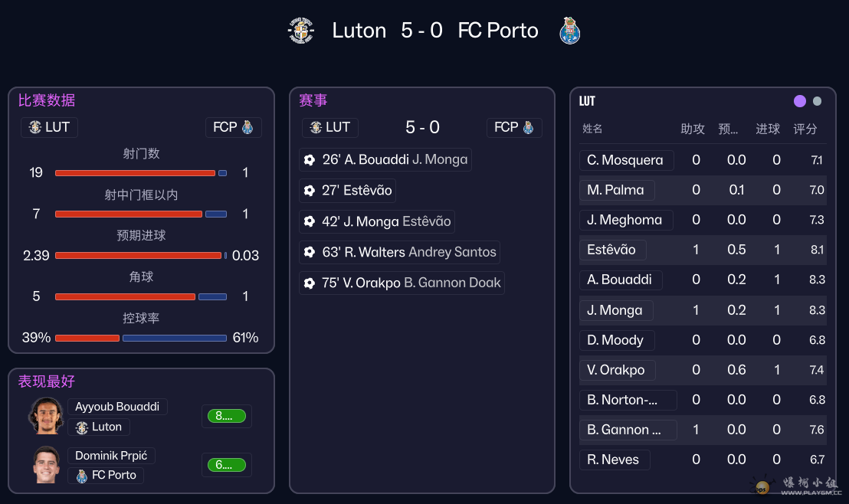Screen dimensions: 849x504
Task: Select the purple team dot in lineup panel
Action: click(x=800, y=101)
